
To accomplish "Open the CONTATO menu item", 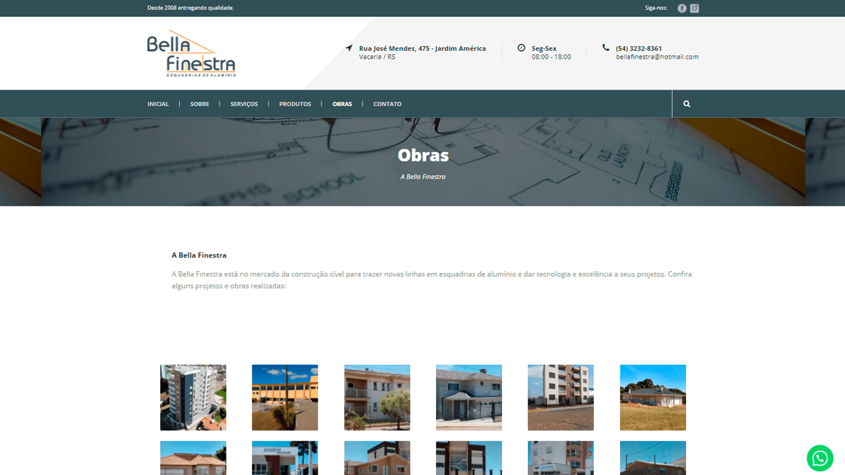I will pyautogui.click(x=387, y=104).
